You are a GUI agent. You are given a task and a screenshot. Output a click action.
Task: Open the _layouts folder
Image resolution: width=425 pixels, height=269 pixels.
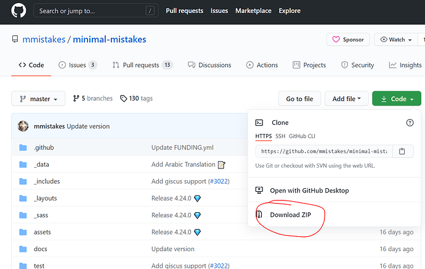45,198
